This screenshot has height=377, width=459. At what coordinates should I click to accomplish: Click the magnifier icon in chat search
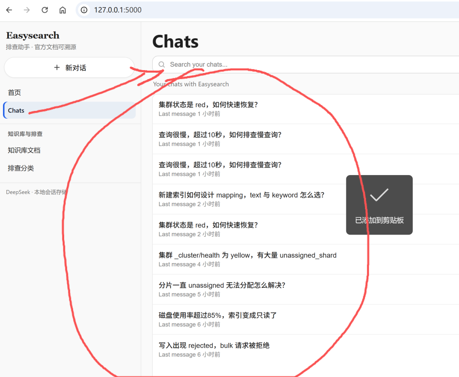(161, 65)
